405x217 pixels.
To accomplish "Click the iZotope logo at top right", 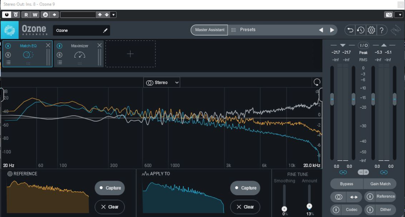I will [396, 30].
